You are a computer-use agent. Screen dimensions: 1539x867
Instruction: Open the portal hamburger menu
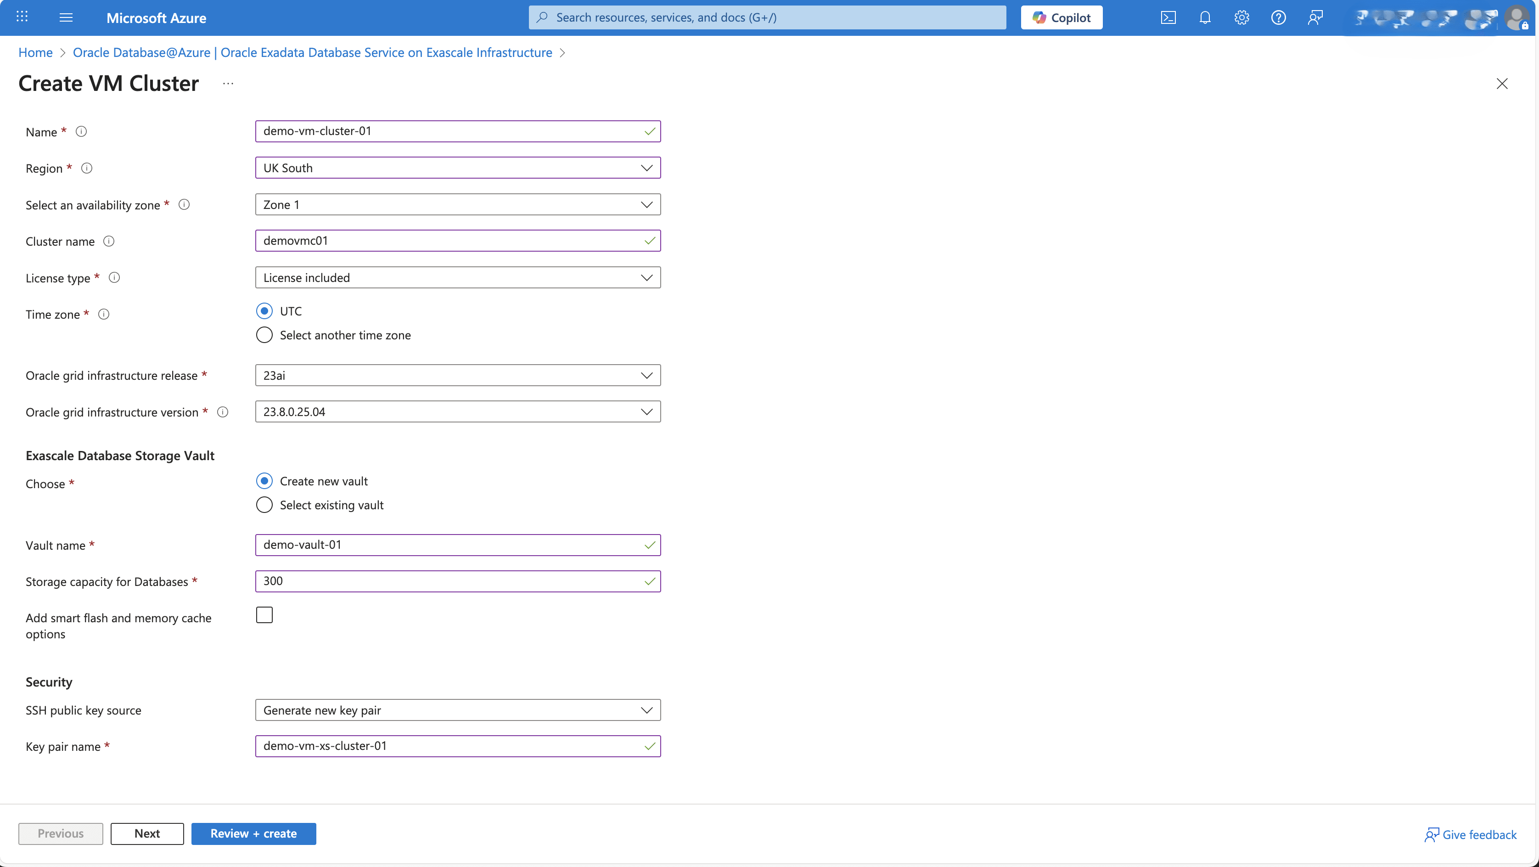[x=66, y=17]
